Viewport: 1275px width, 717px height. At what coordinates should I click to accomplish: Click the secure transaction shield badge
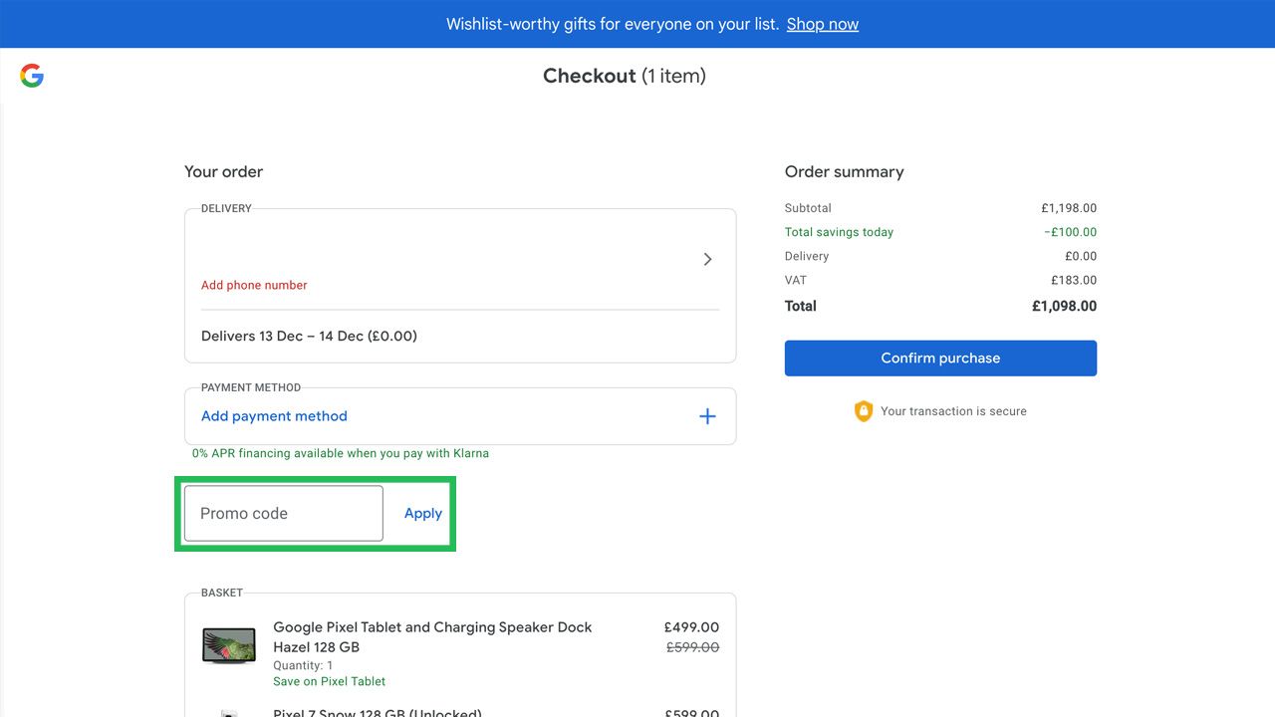click(863, 410)
